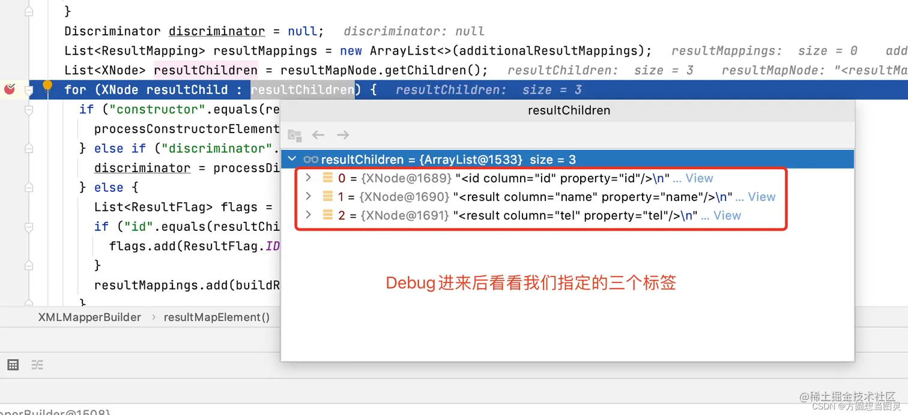Toggle the gutter fold marker on the "discriminator" else-if line

click(x=28, y=149)
